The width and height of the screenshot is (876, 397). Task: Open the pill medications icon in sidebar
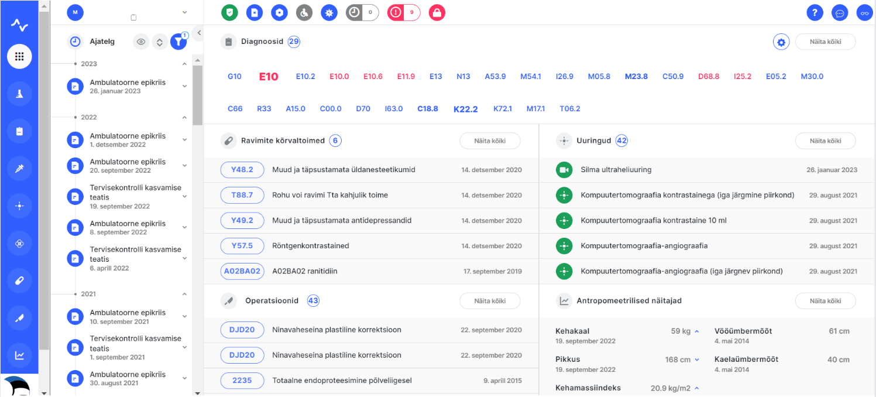point(19,280)
